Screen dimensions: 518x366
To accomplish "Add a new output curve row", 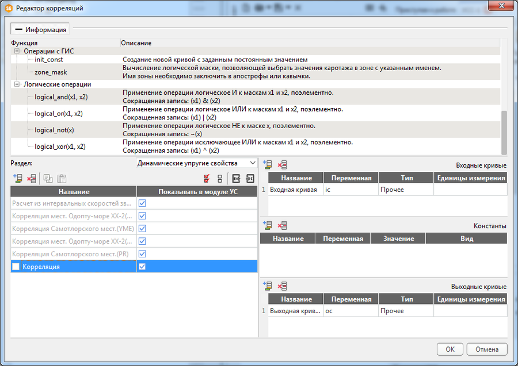I will [x=267, y=286].
